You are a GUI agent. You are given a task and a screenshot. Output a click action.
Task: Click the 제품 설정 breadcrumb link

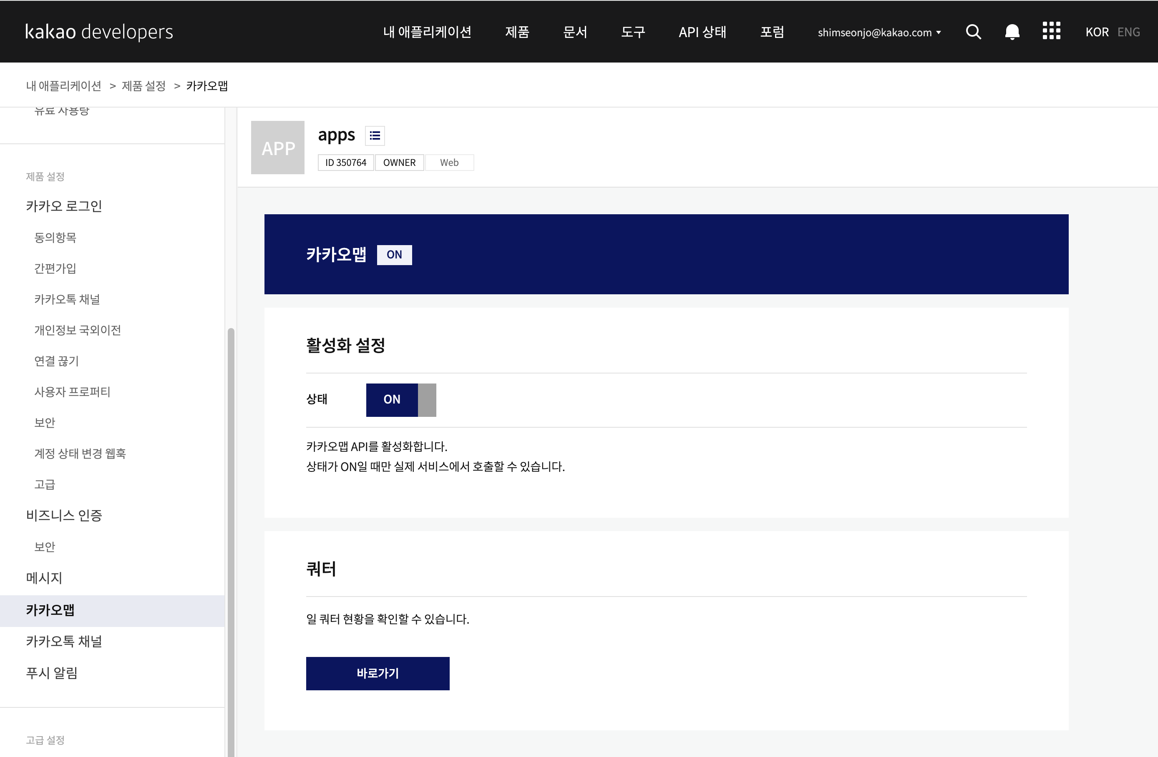pyautogui.click(x=143, y=86)
